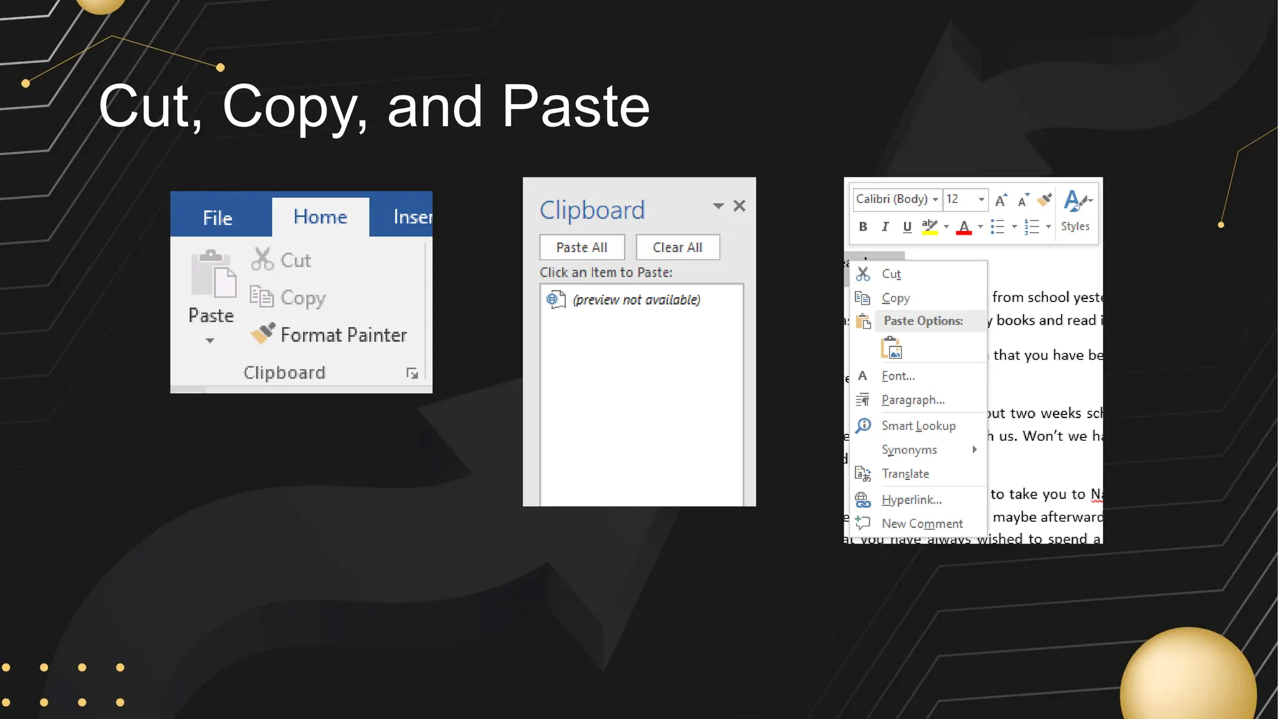This screenshot has width=1279, height=719.
Task: Select Hyperlink... in the context menu
Action: tap(919, 499)
